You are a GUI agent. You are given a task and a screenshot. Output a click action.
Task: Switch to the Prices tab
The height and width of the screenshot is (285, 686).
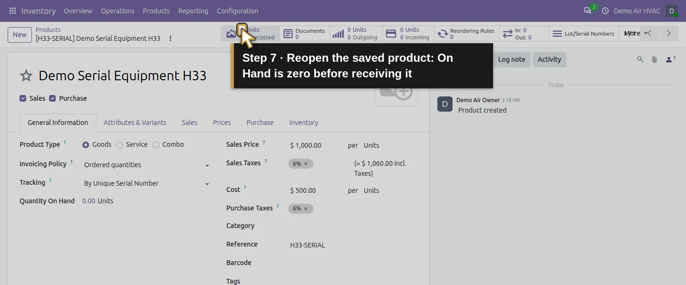coord(222,123)
